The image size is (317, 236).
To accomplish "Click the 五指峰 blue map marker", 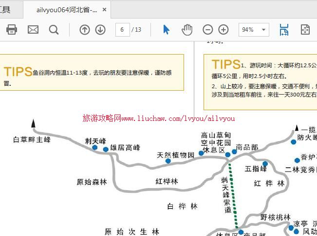I will point(265,164).
